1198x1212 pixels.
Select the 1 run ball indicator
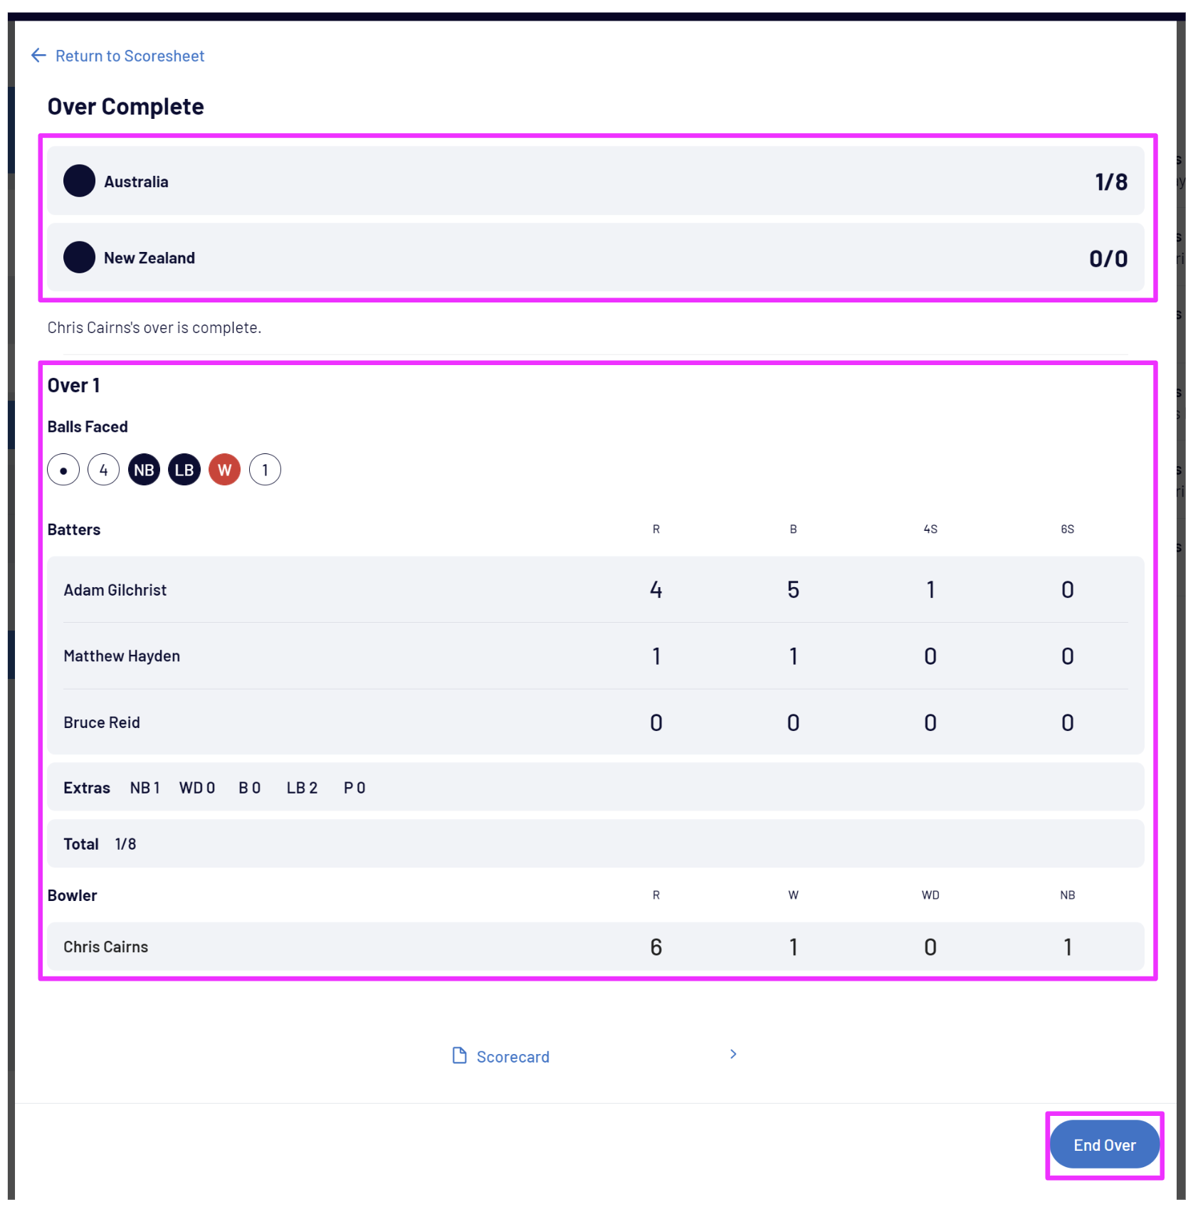265,470
